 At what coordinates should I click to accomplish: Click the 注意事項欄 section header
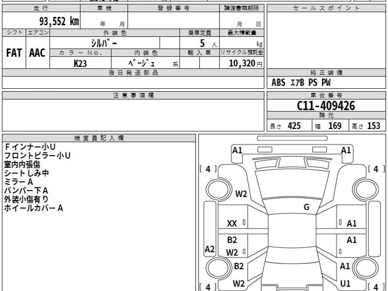[133, 95]
